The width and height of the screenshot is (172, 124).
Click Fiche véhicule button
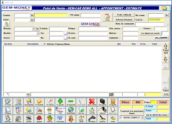(x=124, y=15)
